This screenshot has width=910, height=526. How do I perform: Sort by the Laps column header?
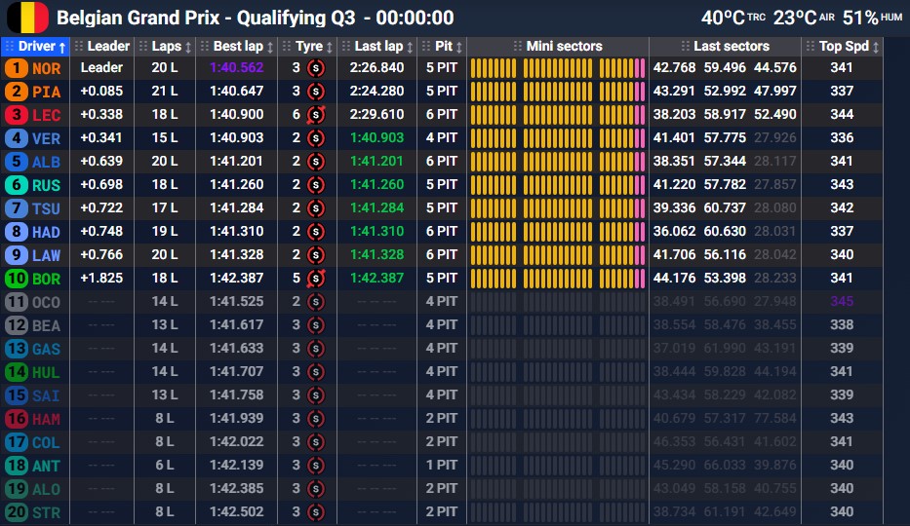pos(166,47)
